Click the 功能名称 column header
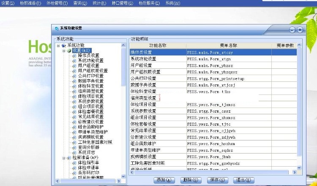317x186 pixels. [158, 46]
